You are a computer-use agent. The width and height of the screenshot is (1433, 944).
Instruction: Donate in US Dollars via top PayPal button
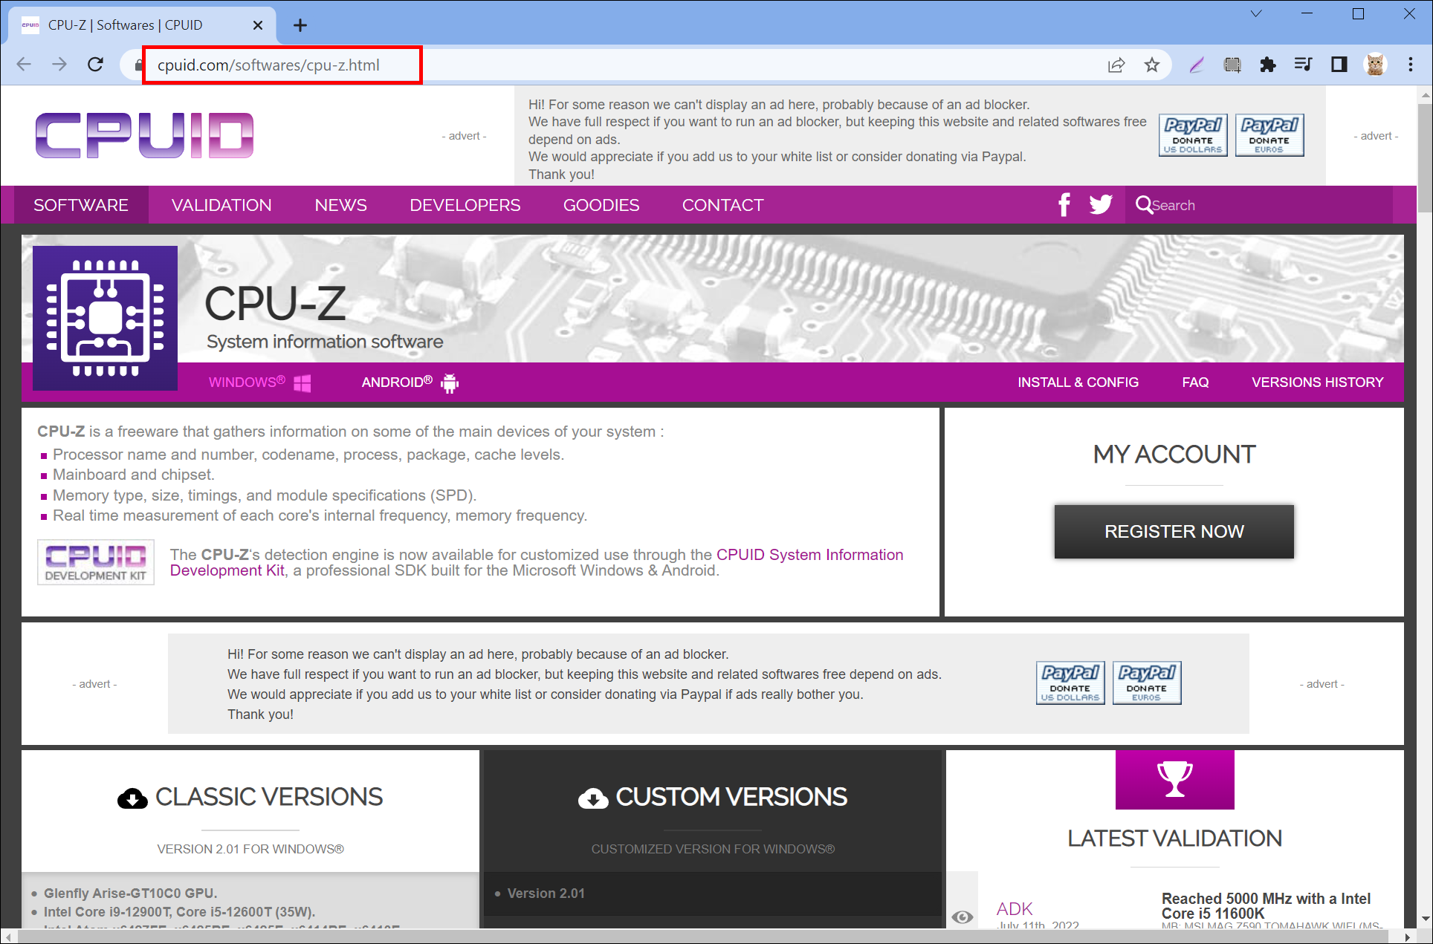[1193, 135]
